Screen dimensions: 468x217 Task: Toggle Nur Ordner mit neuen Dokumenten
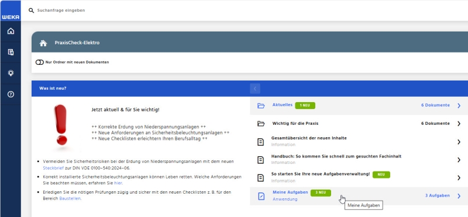(39, 62)
